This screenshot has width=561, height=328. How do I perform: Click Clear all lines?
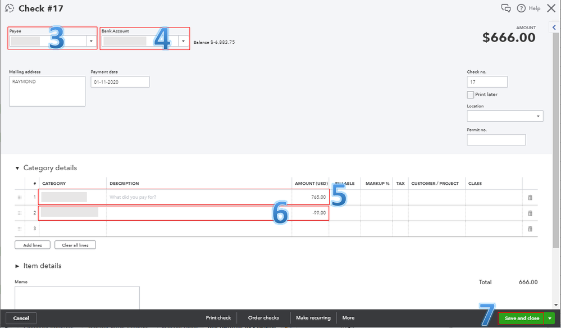pyautogui.click(x=75, y=244)
